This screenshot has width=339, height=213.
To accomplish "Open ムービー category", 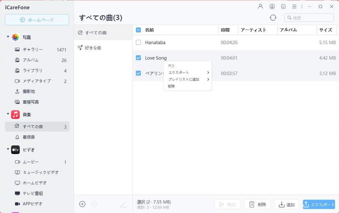I will click(37, 162).
